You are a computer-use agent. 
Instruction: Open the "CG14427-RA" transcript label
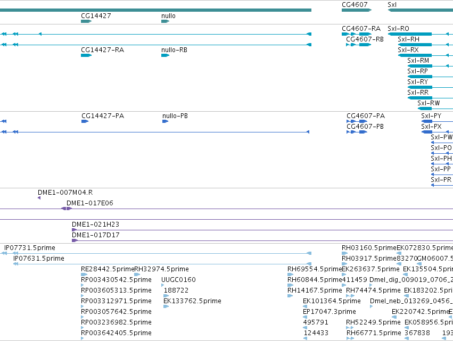click(x=103, y=50)
